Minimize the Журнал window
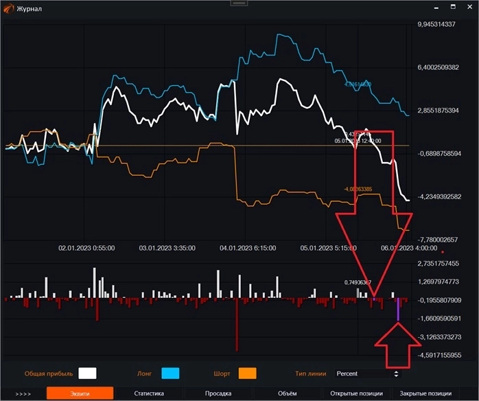479x401 pixels. click(437, 8)
